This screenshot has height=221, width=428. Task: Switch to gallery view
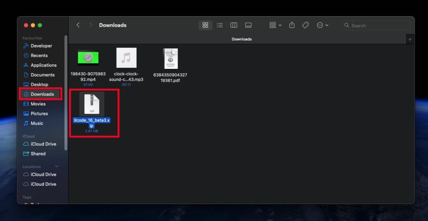tap(248, 25)
